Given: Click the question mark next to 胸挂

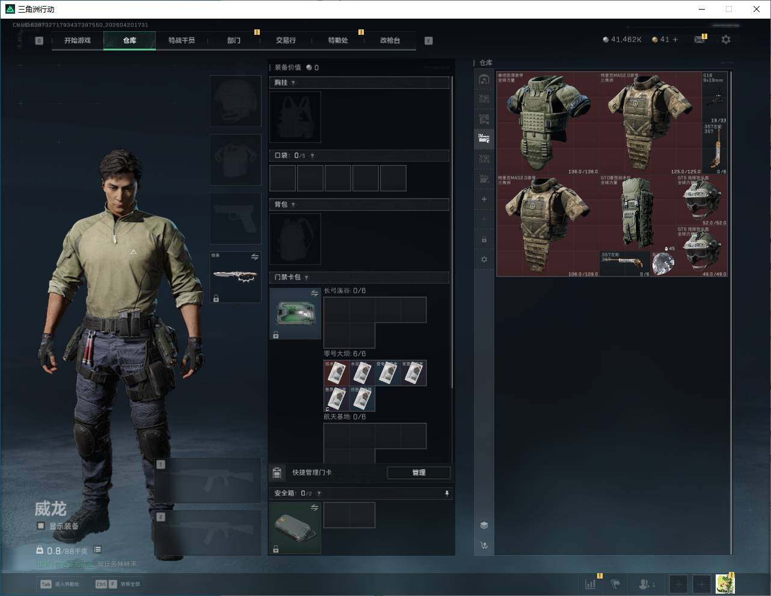Looking at the screenshot, I should (293, 83).
